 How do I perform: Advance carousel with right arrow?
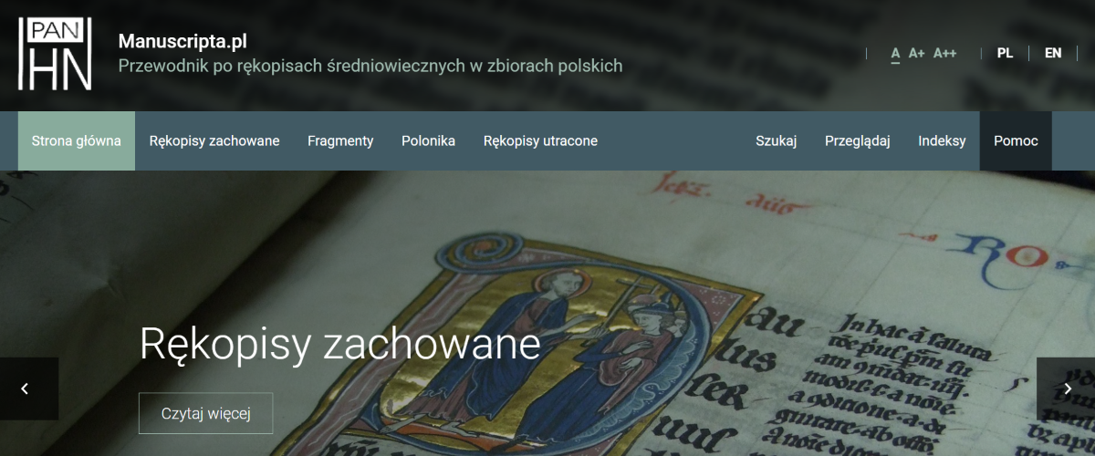pyautogui.click(x=1068, y=389)
